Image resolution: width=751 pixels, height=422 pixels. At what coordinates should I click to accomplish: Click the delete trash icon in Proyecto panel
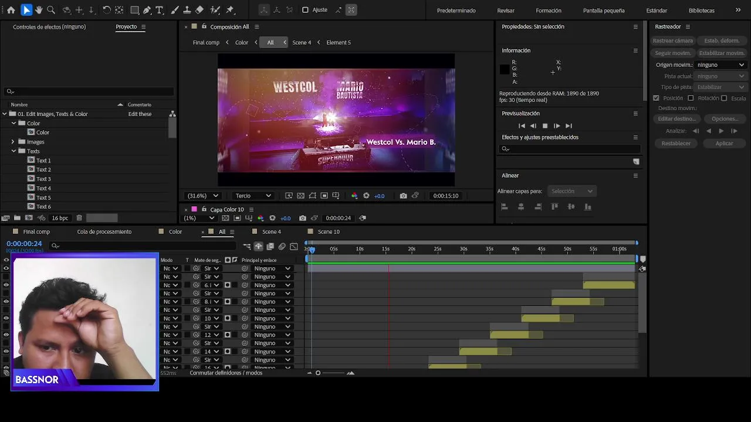(x=79, y=218)
